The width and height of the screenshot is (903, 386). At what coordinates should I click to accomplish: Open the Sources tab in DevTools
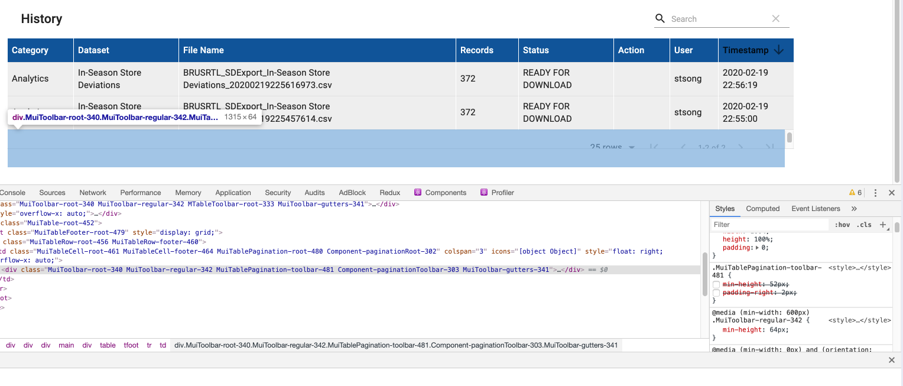(x=52, y=193)
